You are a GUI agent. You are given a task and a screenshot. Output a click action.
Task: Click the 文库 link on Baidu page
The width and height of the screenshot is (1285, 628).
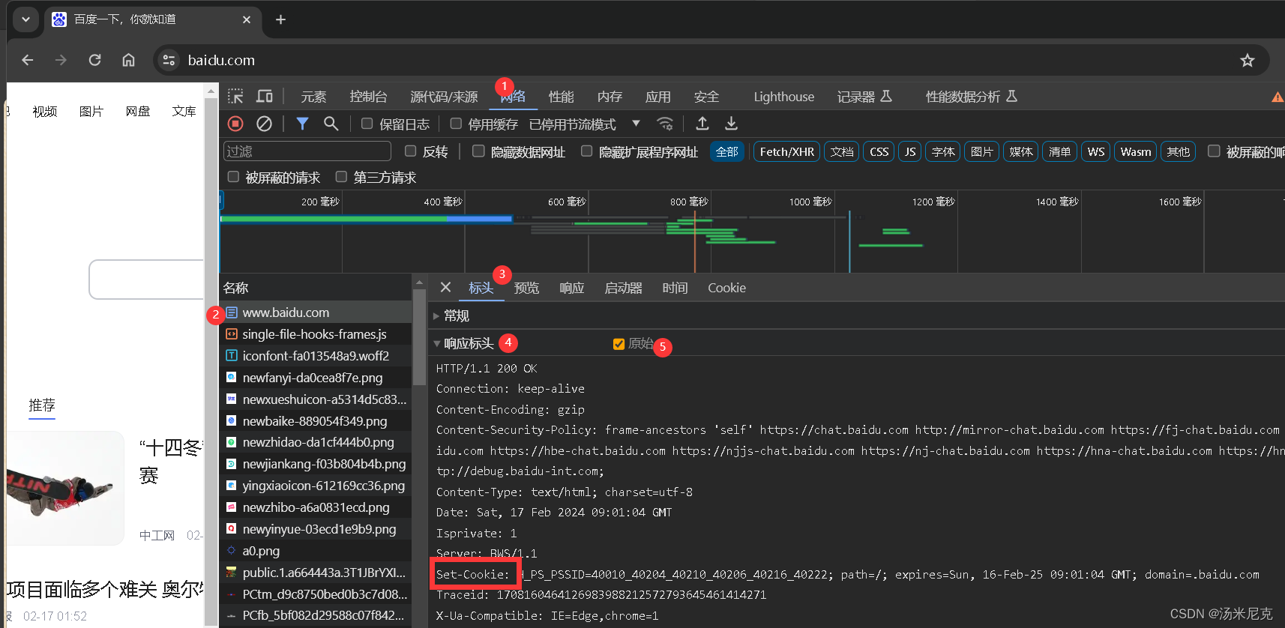(x=184, y=111)
